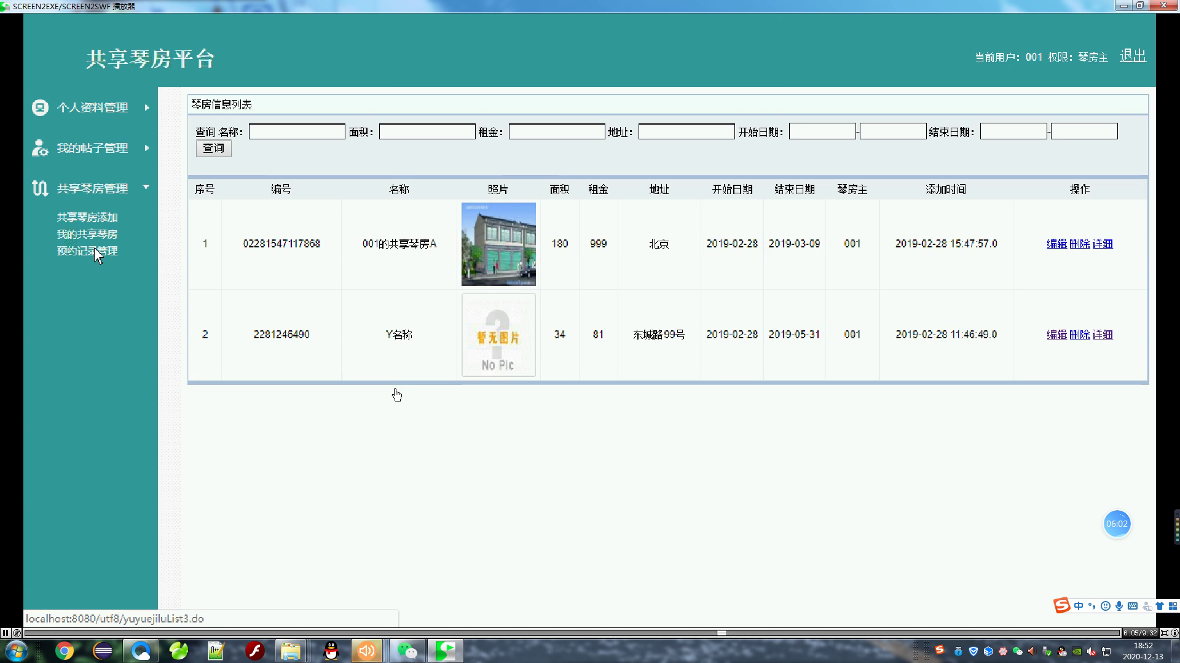
Task: Click the Sogou S input method icon
Action: coord(1062,606)
